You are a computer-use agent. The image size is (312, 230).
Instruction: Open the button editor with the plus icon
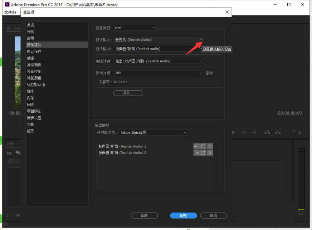(300, 133)
